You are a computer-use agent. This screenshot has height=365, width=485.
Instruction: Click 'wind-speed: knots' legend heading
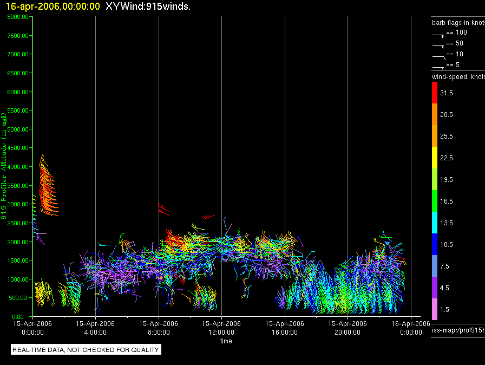(x=458, y=77)
